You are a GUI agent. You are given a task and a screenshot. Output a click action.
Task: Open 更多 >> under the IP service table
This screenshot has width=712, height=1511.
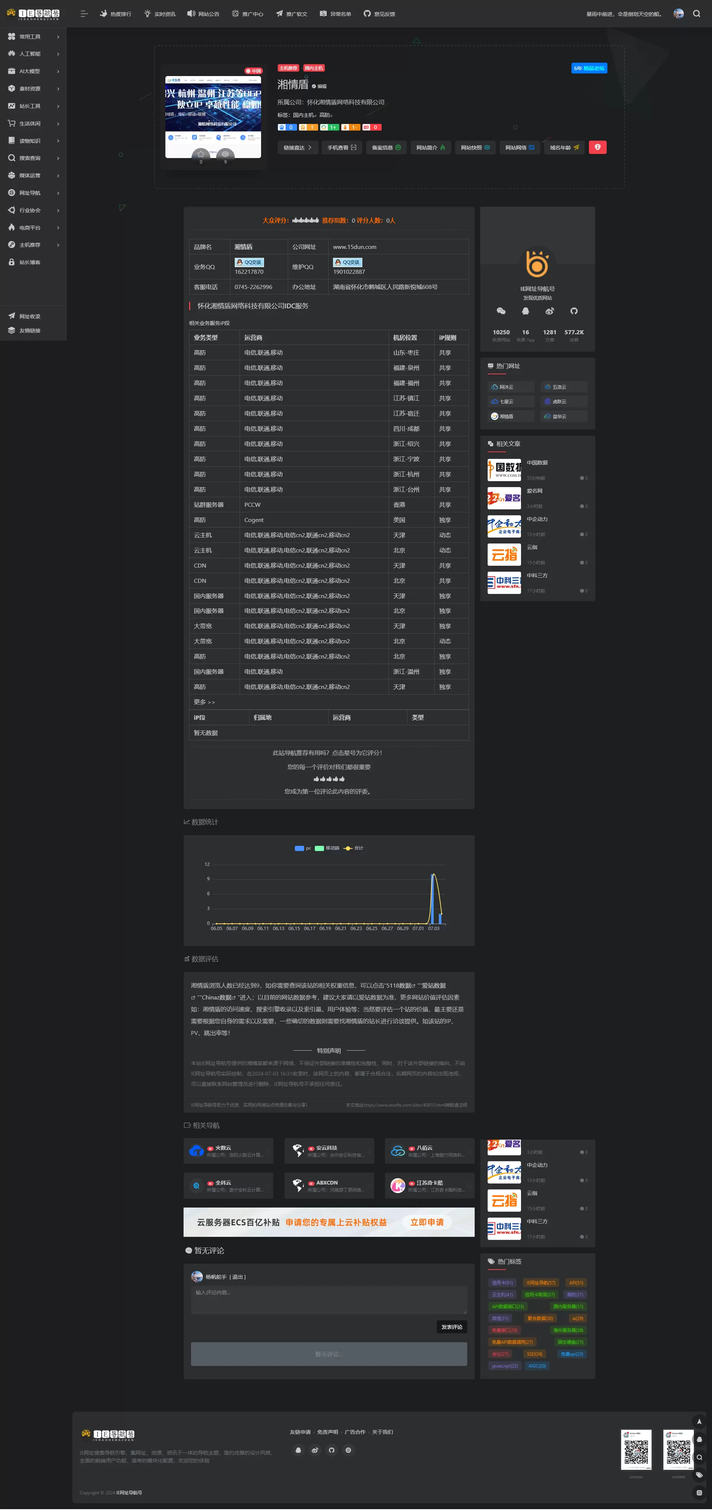[x=205, y=702]
